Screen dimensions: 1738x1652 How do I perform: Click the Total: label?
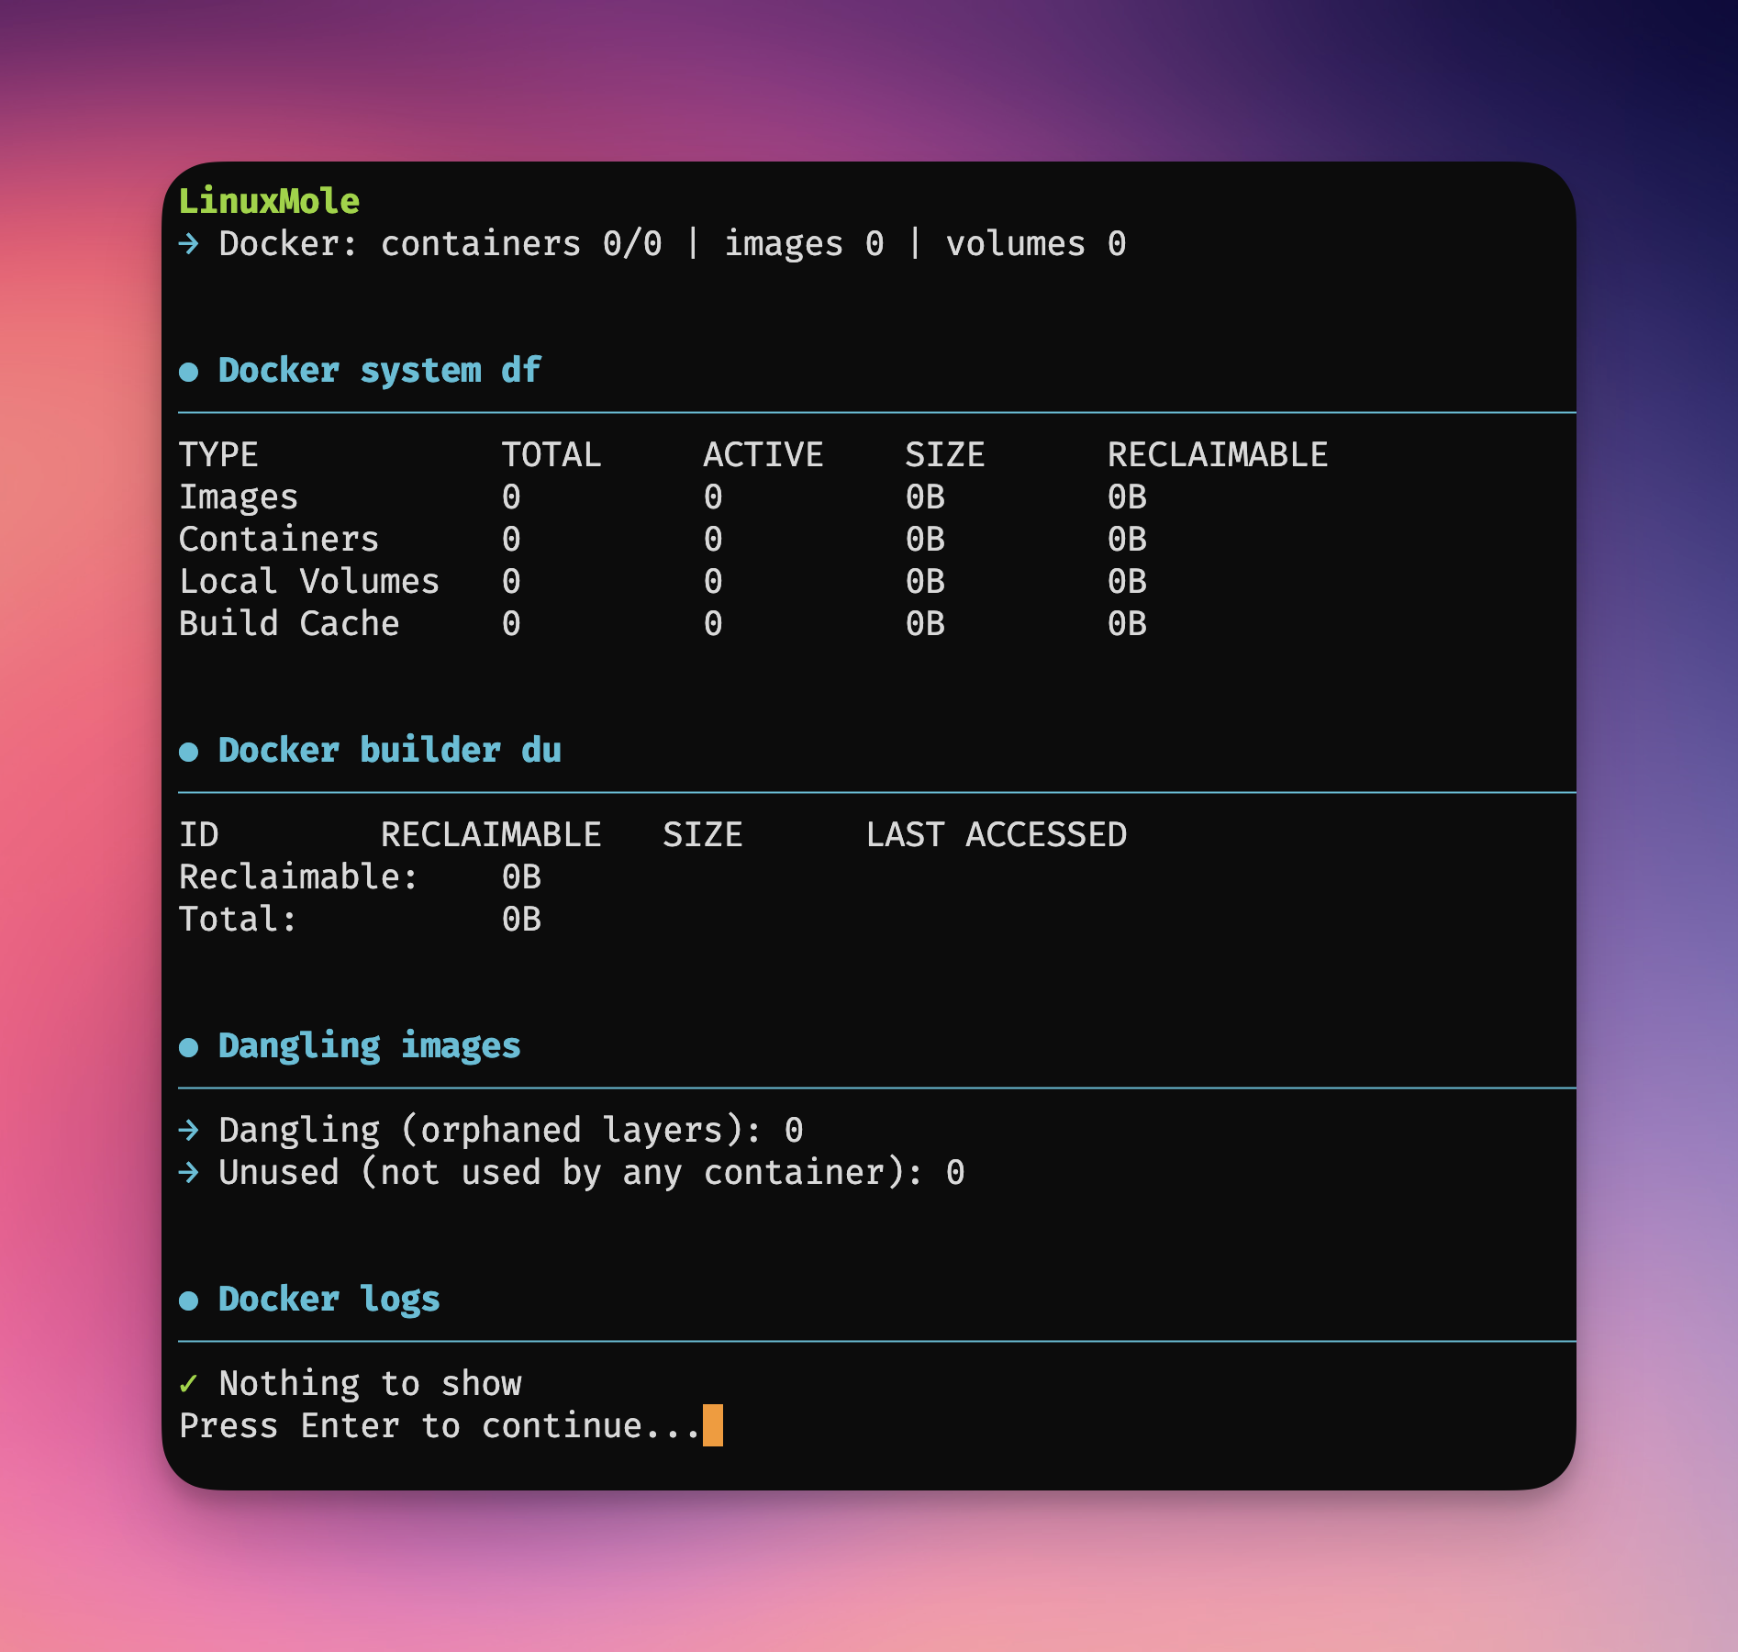tap(238, 920)
